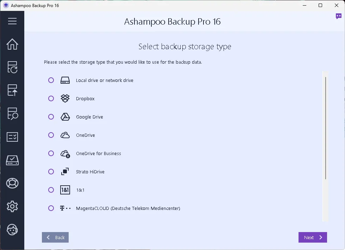Open the support agent headset icon
Image resolution: width=345 pixels, height=250 pixels.
point(12,230)
